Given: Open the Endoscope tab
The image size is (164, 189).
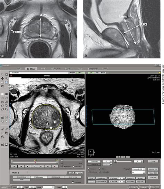Looking at the screenshot, I should click(x=93, y=69).
